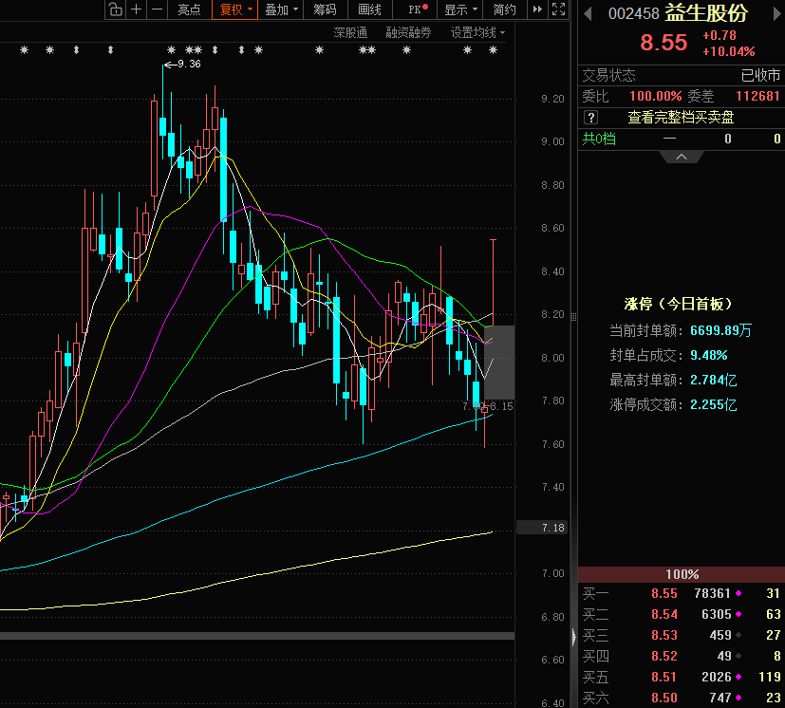Select the 买六 price 8.50
Image resolution: width=785 pixels, height=708 pixels.
(664, 698)
